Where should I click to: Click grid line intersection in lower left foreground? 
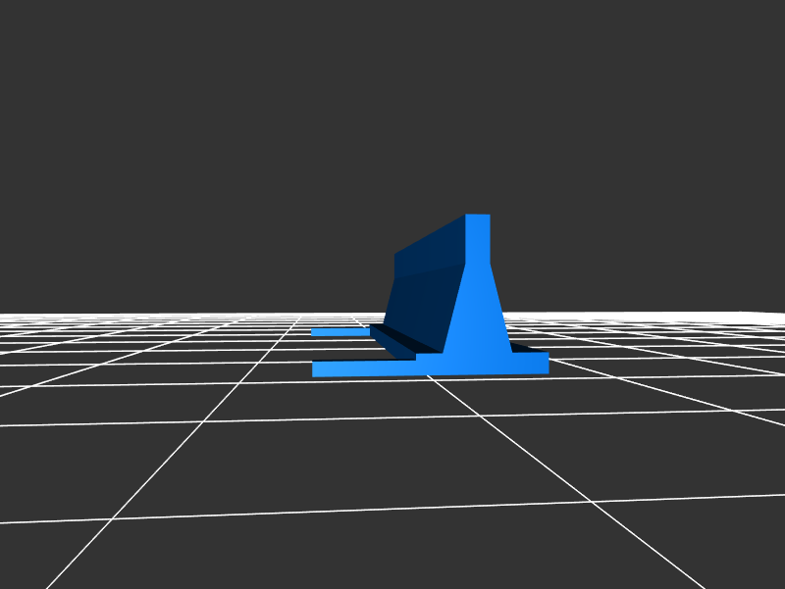pyautogui.click(x=111, y=519)
